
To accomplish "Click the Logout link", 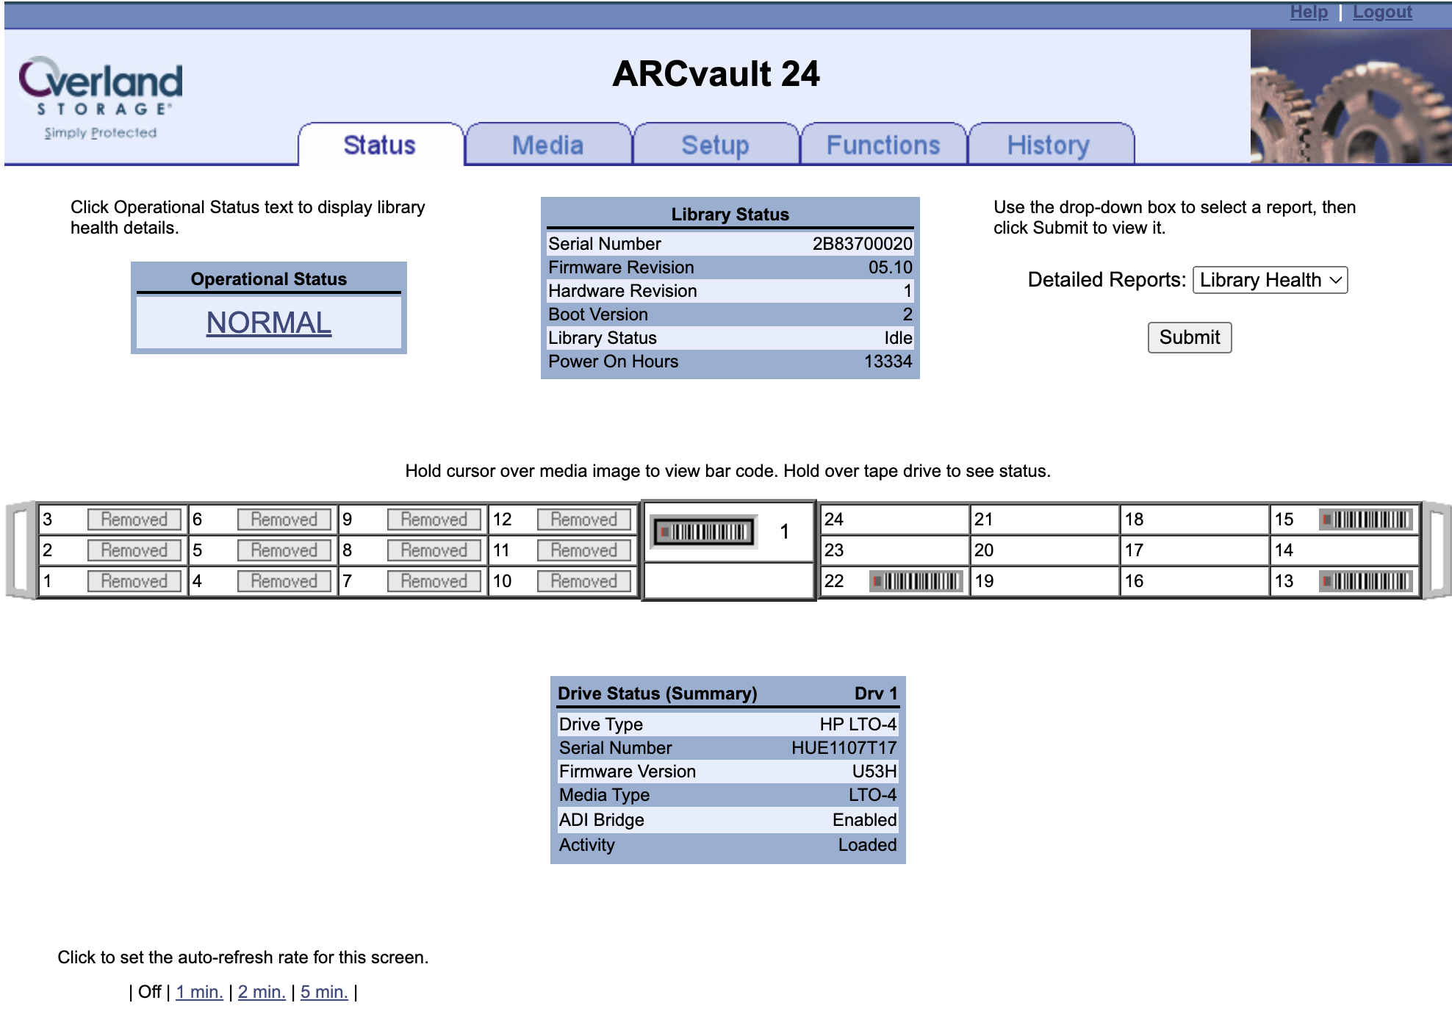I will click(x=1381, y=12).
